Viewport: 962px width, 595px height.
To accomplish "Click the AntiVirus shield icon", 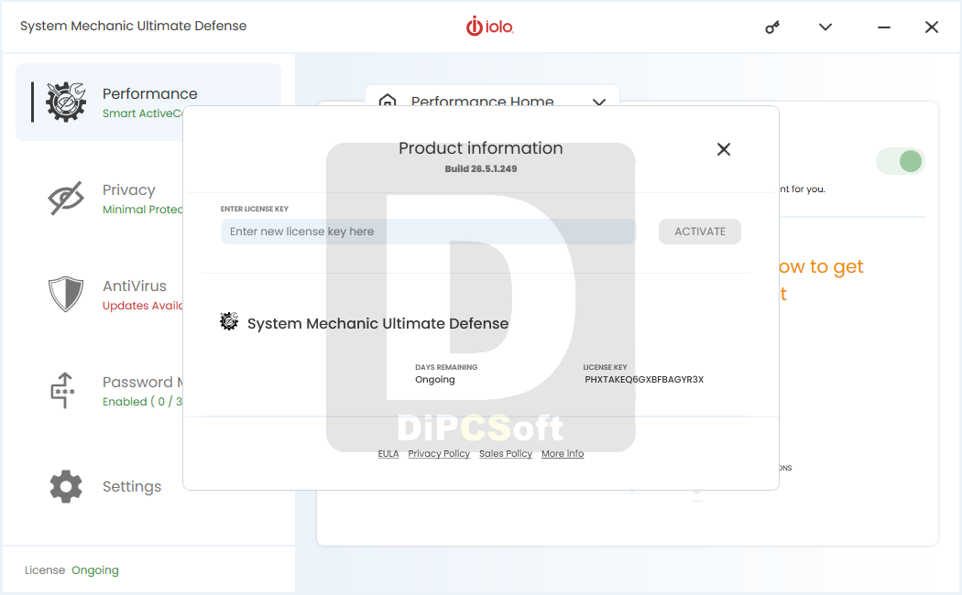I will 66,294.
